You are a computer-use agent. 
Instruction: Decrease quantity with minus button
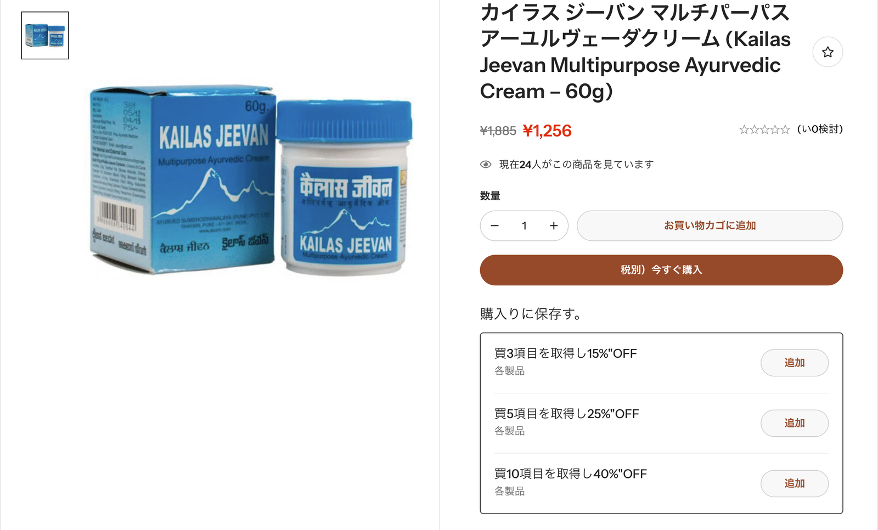click(494, 225)
